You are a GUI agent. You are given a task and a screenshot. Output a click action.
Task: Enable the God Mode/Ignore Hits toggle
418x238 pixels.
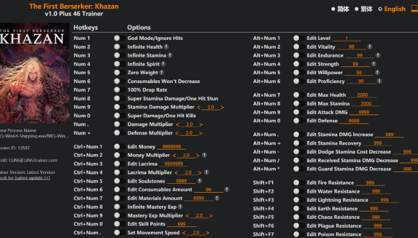(x=117, y=38)
